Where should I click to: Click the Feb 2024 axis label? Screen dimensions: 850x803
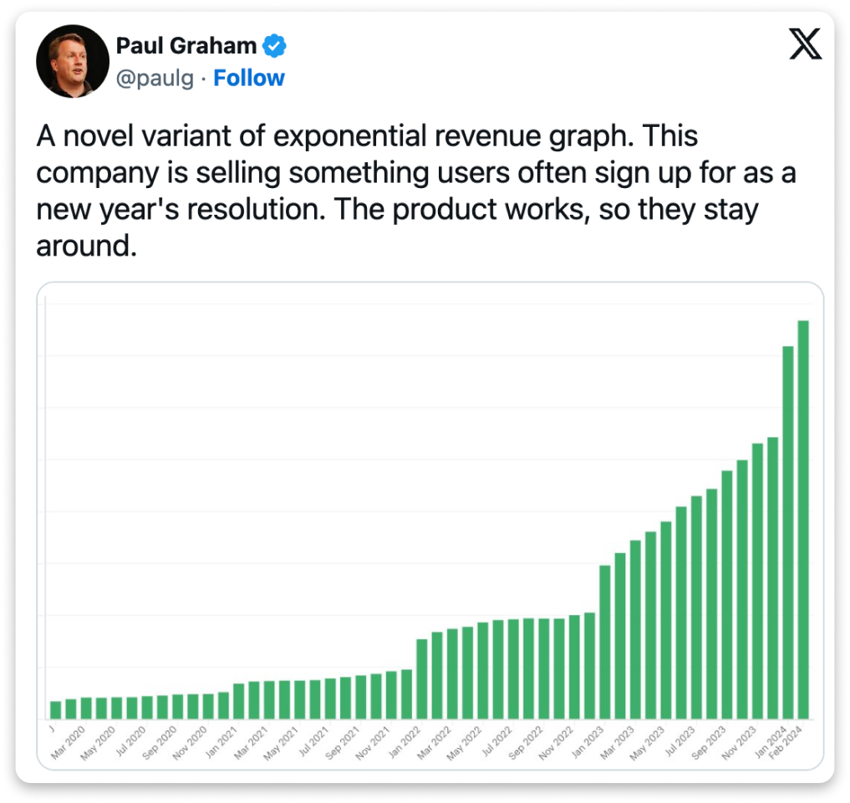(785, 744)
